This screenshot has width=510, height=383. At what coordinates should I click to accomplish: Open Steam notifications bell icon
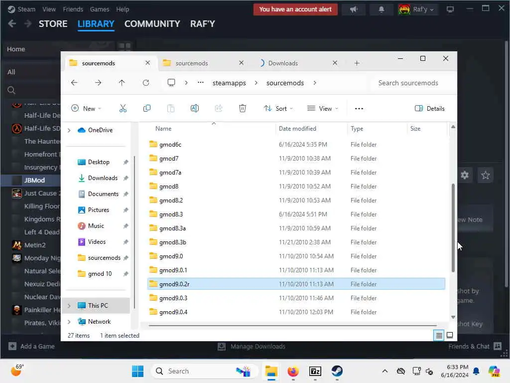[381, 9]
